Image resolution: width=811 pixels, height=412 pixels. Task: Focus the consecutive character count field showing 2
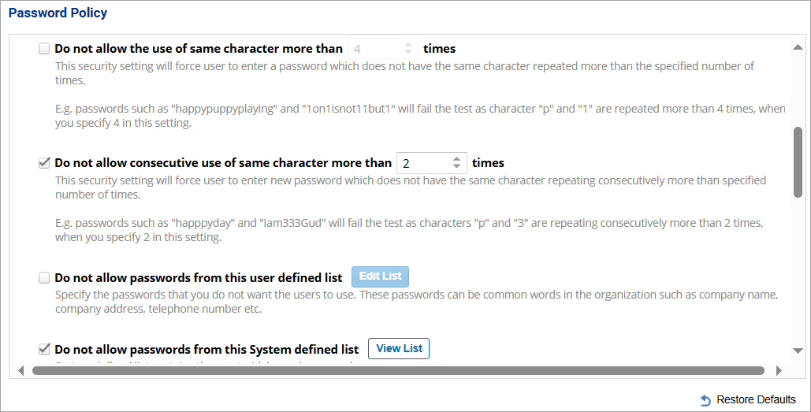click(x=422, y=163)
